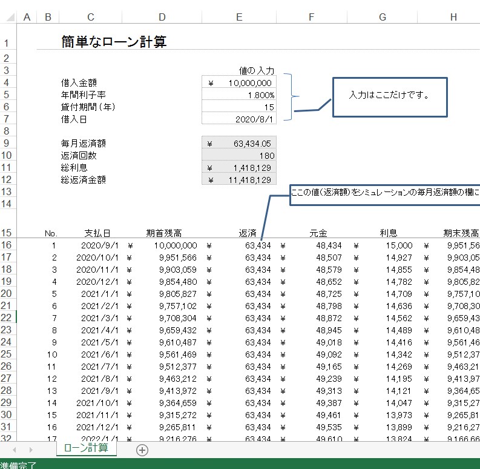The height and width of the screenshot is (469, 480).
Task: Click the new sheet plus icon
Action: click(x=142, y=450)
